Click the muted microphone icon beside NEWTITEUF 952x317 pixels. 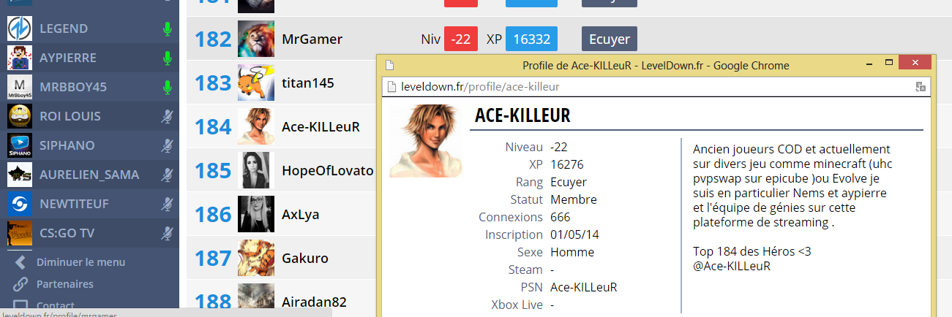tap(167, 205)
